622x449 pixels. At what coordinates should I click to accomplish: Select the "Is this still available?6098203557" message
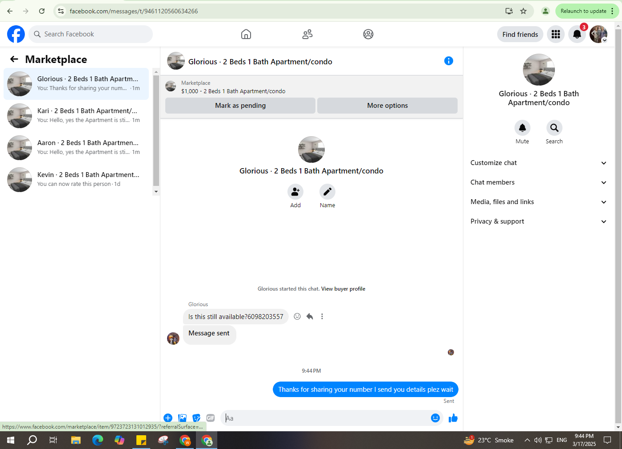point(236,317)
